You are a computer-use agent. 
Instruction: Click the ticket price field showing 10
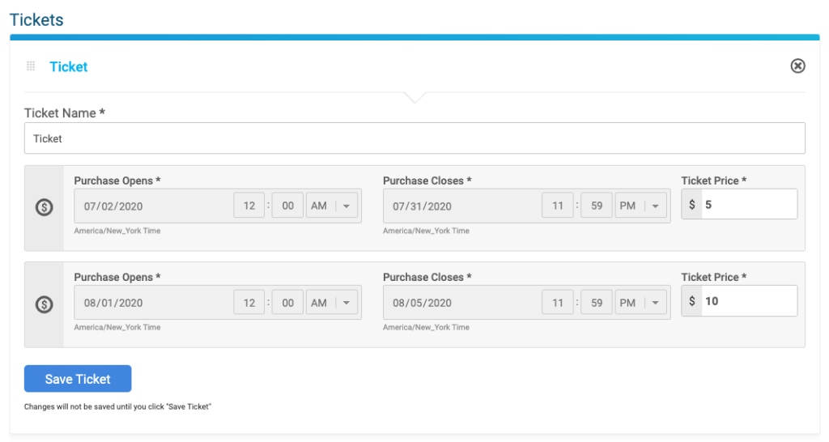749,301
